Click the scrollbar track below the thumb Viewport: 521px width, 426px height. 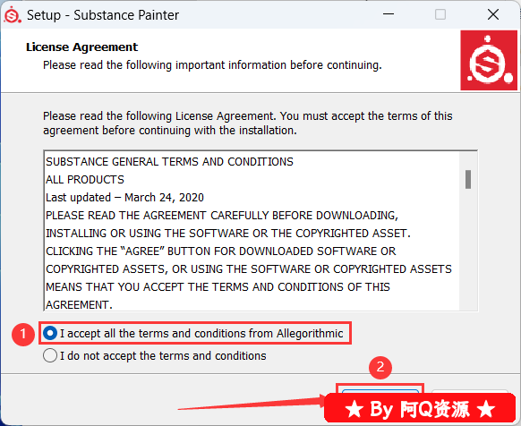(468, 249)
